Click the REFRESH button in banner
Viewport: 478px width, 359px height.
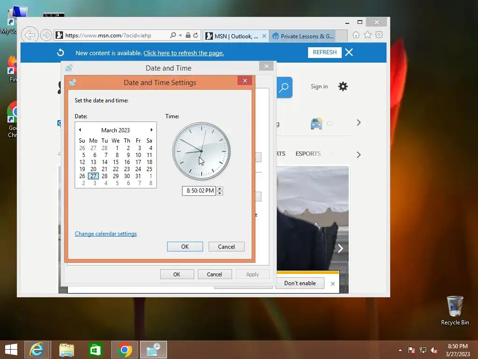click(325, 52)
